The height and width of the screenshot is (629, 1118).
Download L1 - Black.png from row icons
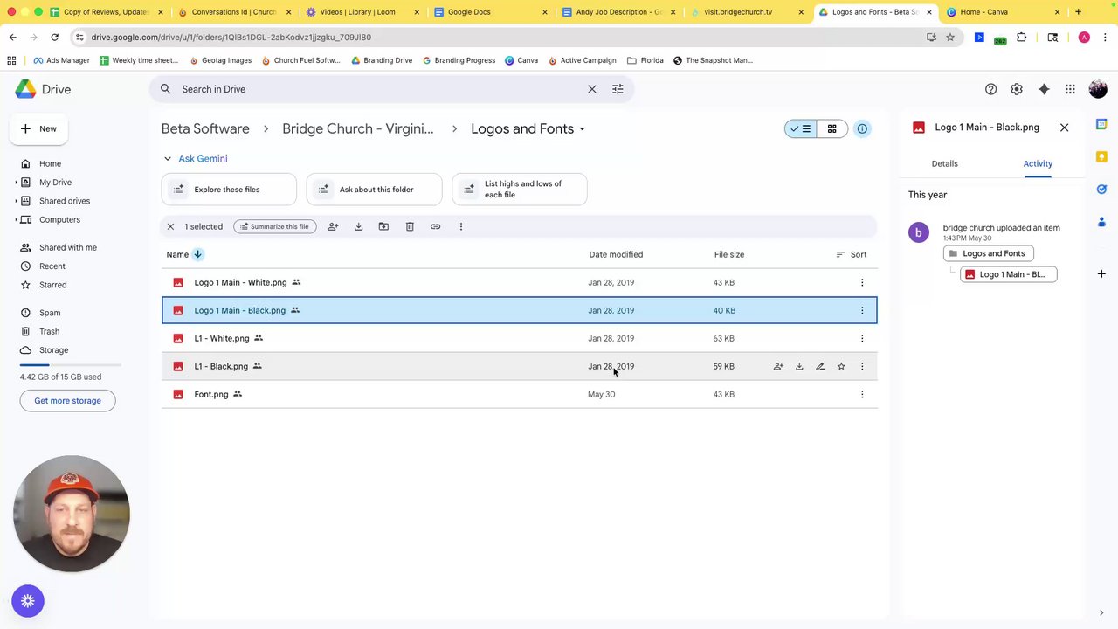(x=799, y=366)
